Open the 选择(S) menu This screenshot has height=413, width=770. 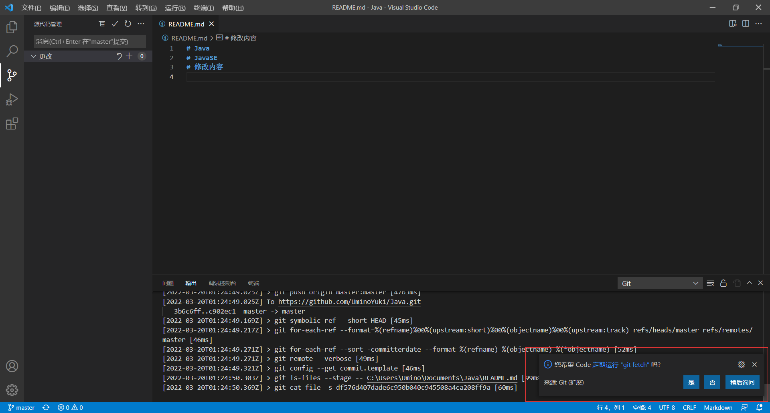click(88, 8)
